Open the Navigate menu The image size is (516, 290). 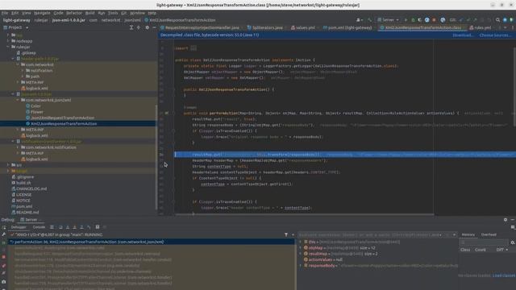[42, 13]
